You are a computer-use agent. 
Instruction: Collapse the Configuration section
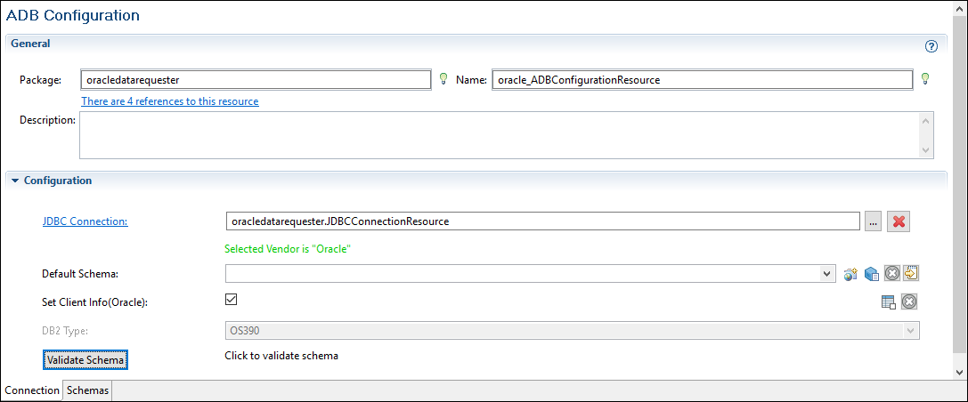[15, 181]
